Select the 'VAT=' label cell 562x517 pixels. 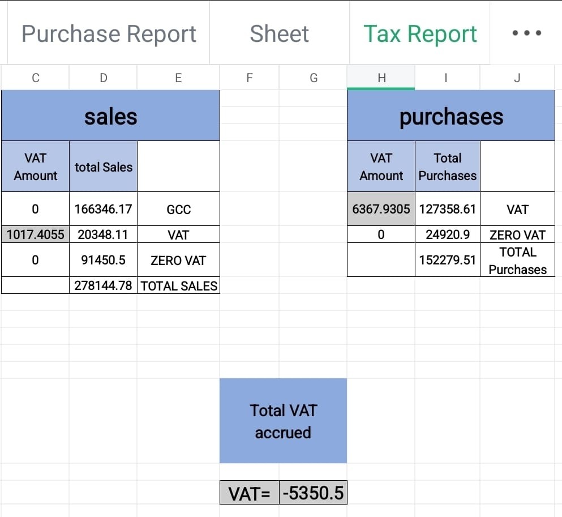[249, 493]
